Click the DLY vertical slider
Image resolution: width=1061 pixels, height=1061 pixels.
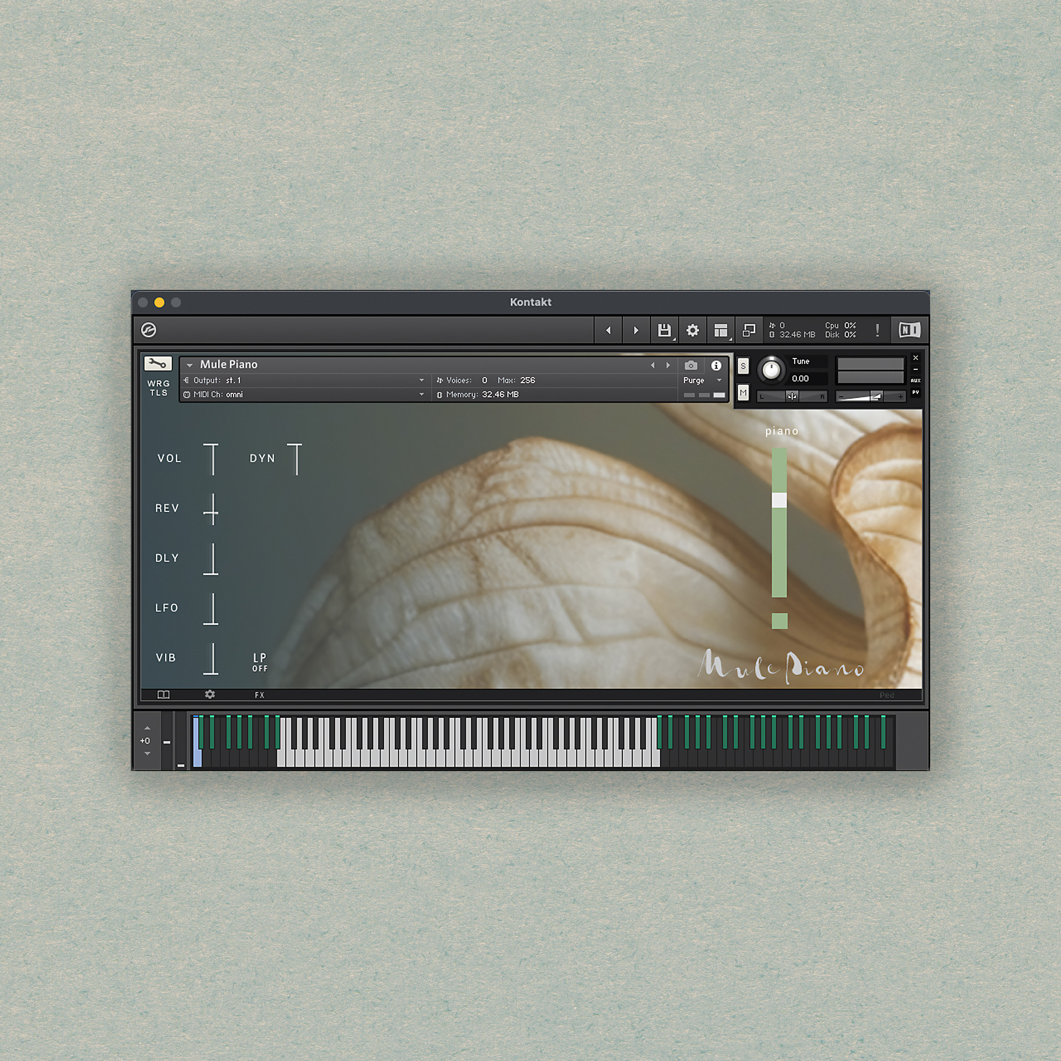[x=211, y=558]
